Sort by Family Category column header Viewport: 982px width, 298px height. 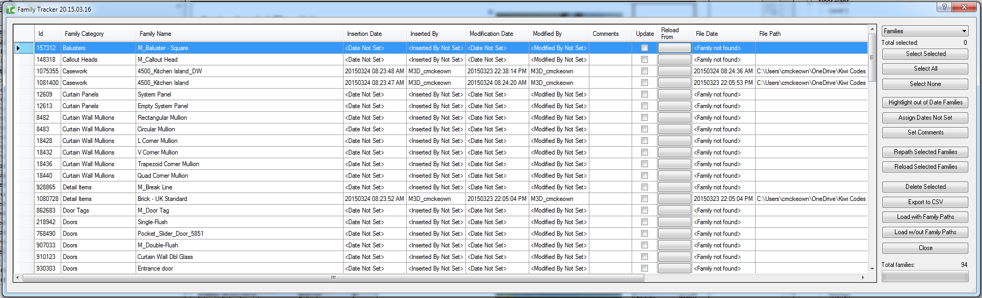(x=84, y=34)
